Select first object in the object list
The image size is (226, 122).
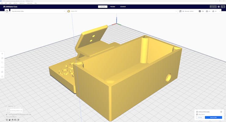[x=14, y=109]
